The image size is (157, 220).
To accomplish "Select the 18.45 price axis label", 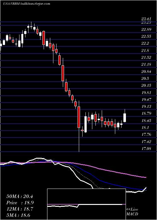I will tap(146, 120).
